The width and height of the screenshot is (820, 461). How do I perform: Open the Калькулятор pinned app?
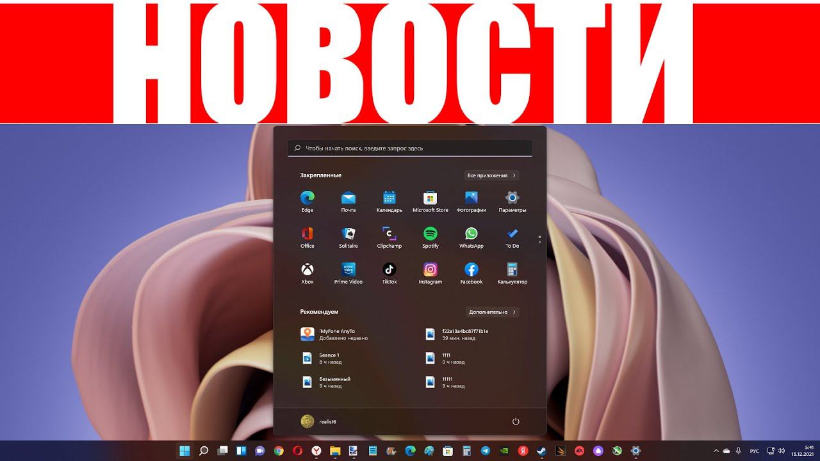pyautogui.click(x=512, y=273)
